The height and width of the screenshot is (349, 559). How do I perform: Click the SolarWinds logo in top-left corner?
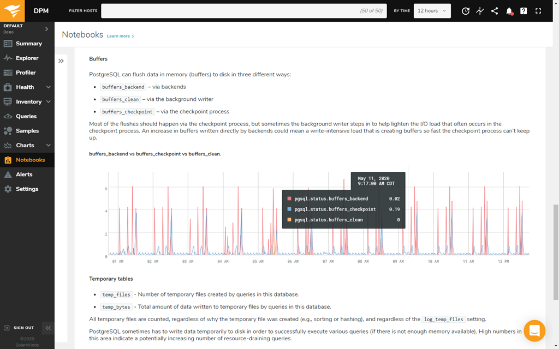click(12, 10)
